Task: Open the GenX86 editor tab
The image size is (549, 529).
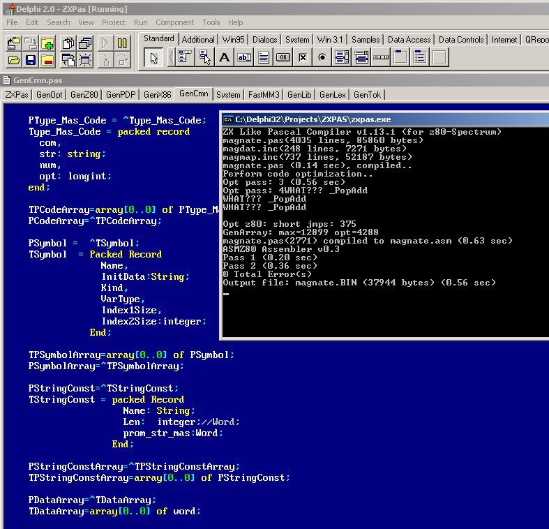Action: tap(157, 95)
